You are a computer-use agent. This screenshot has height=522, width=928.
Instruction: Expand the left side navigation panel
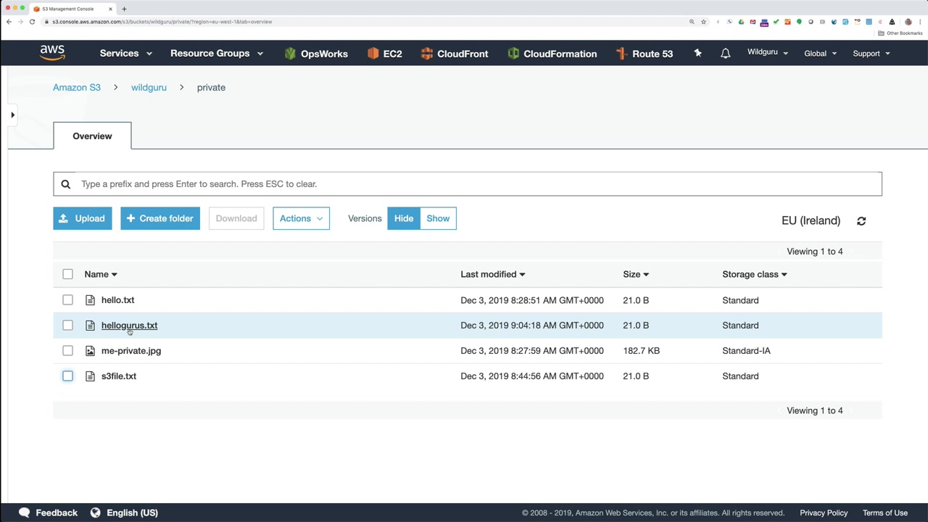click(x=12, y=115)
